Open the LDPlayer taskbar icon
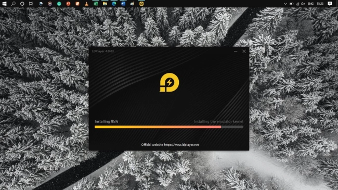 (141, 4)
